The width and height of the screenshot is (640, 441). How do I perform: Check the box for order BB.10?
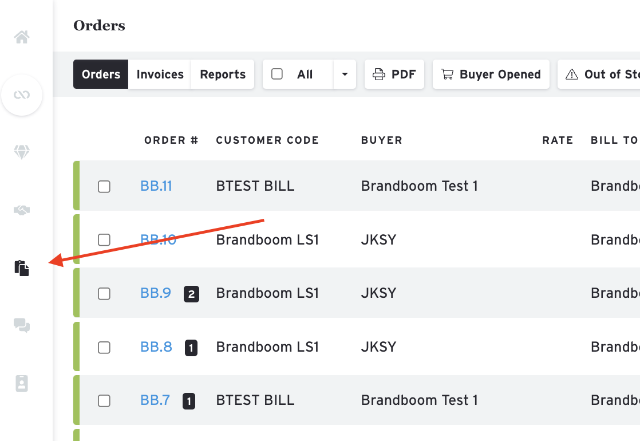click(104, 240)
